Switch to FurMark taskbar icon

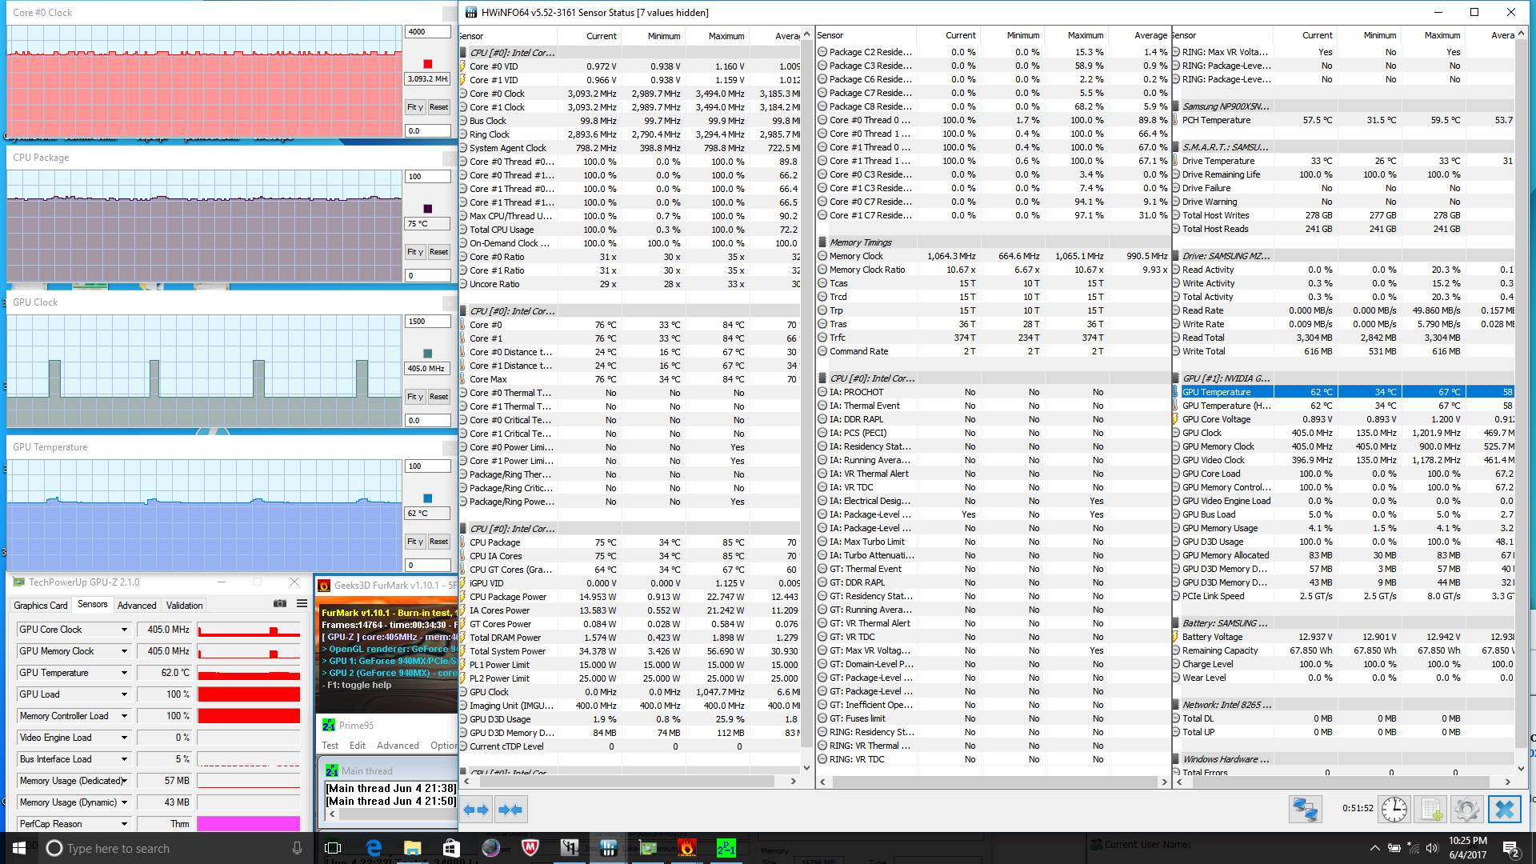[686, 848]
